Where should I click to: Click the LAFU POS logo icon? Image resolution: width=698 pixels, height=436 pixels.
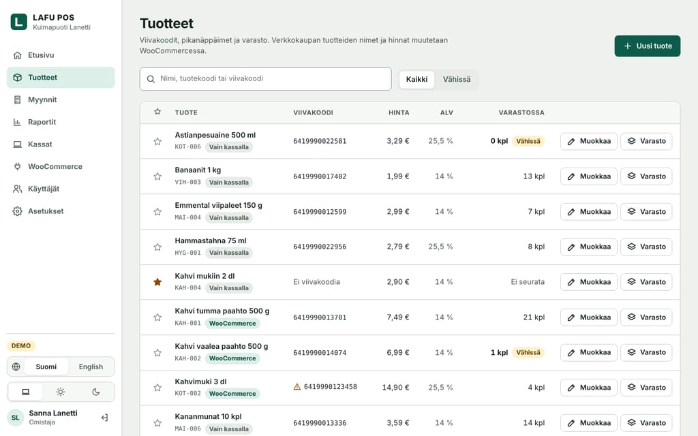[x=18, y=22]
